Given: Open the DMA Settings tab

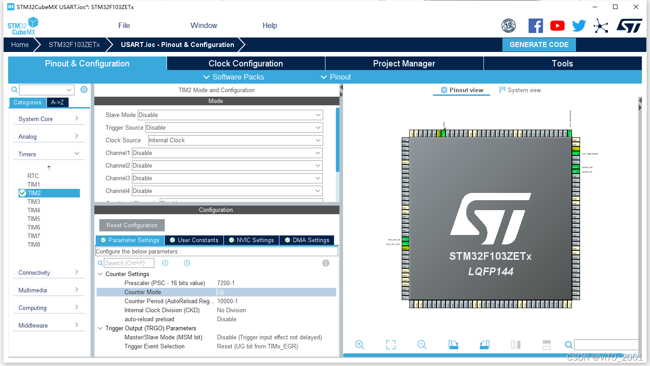Looking at the screenshot, I should (x=307, y=240).
